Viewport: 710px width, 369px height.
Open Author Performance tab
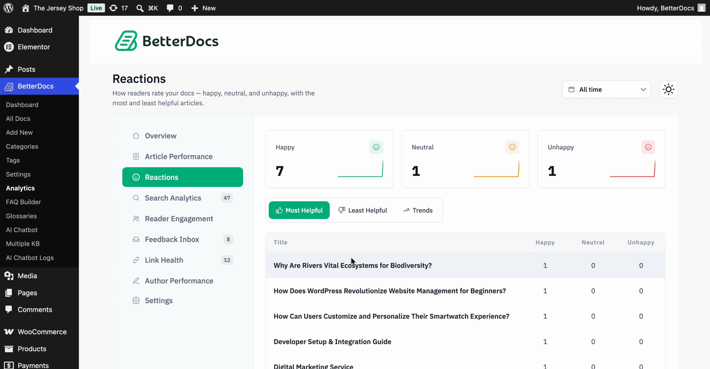click(182, 281)
